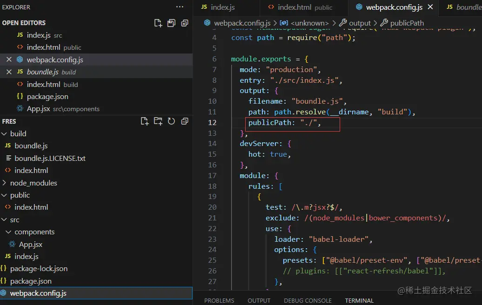The image size is (482, 305).
Task: Open the TERMINAL panel tab
Action: 359,301
